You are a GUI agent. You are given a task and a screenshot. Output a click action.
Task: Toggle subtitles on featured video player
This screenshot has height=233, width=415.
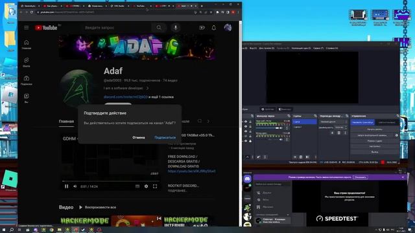click(x=137, y=186)
